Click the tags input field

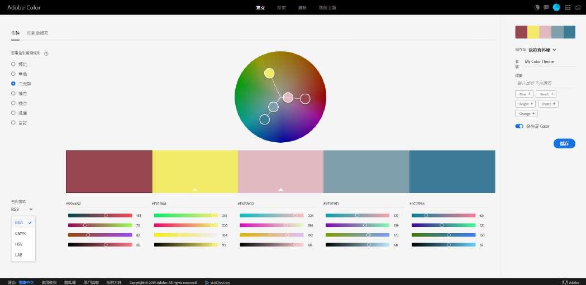click(545, 83)
